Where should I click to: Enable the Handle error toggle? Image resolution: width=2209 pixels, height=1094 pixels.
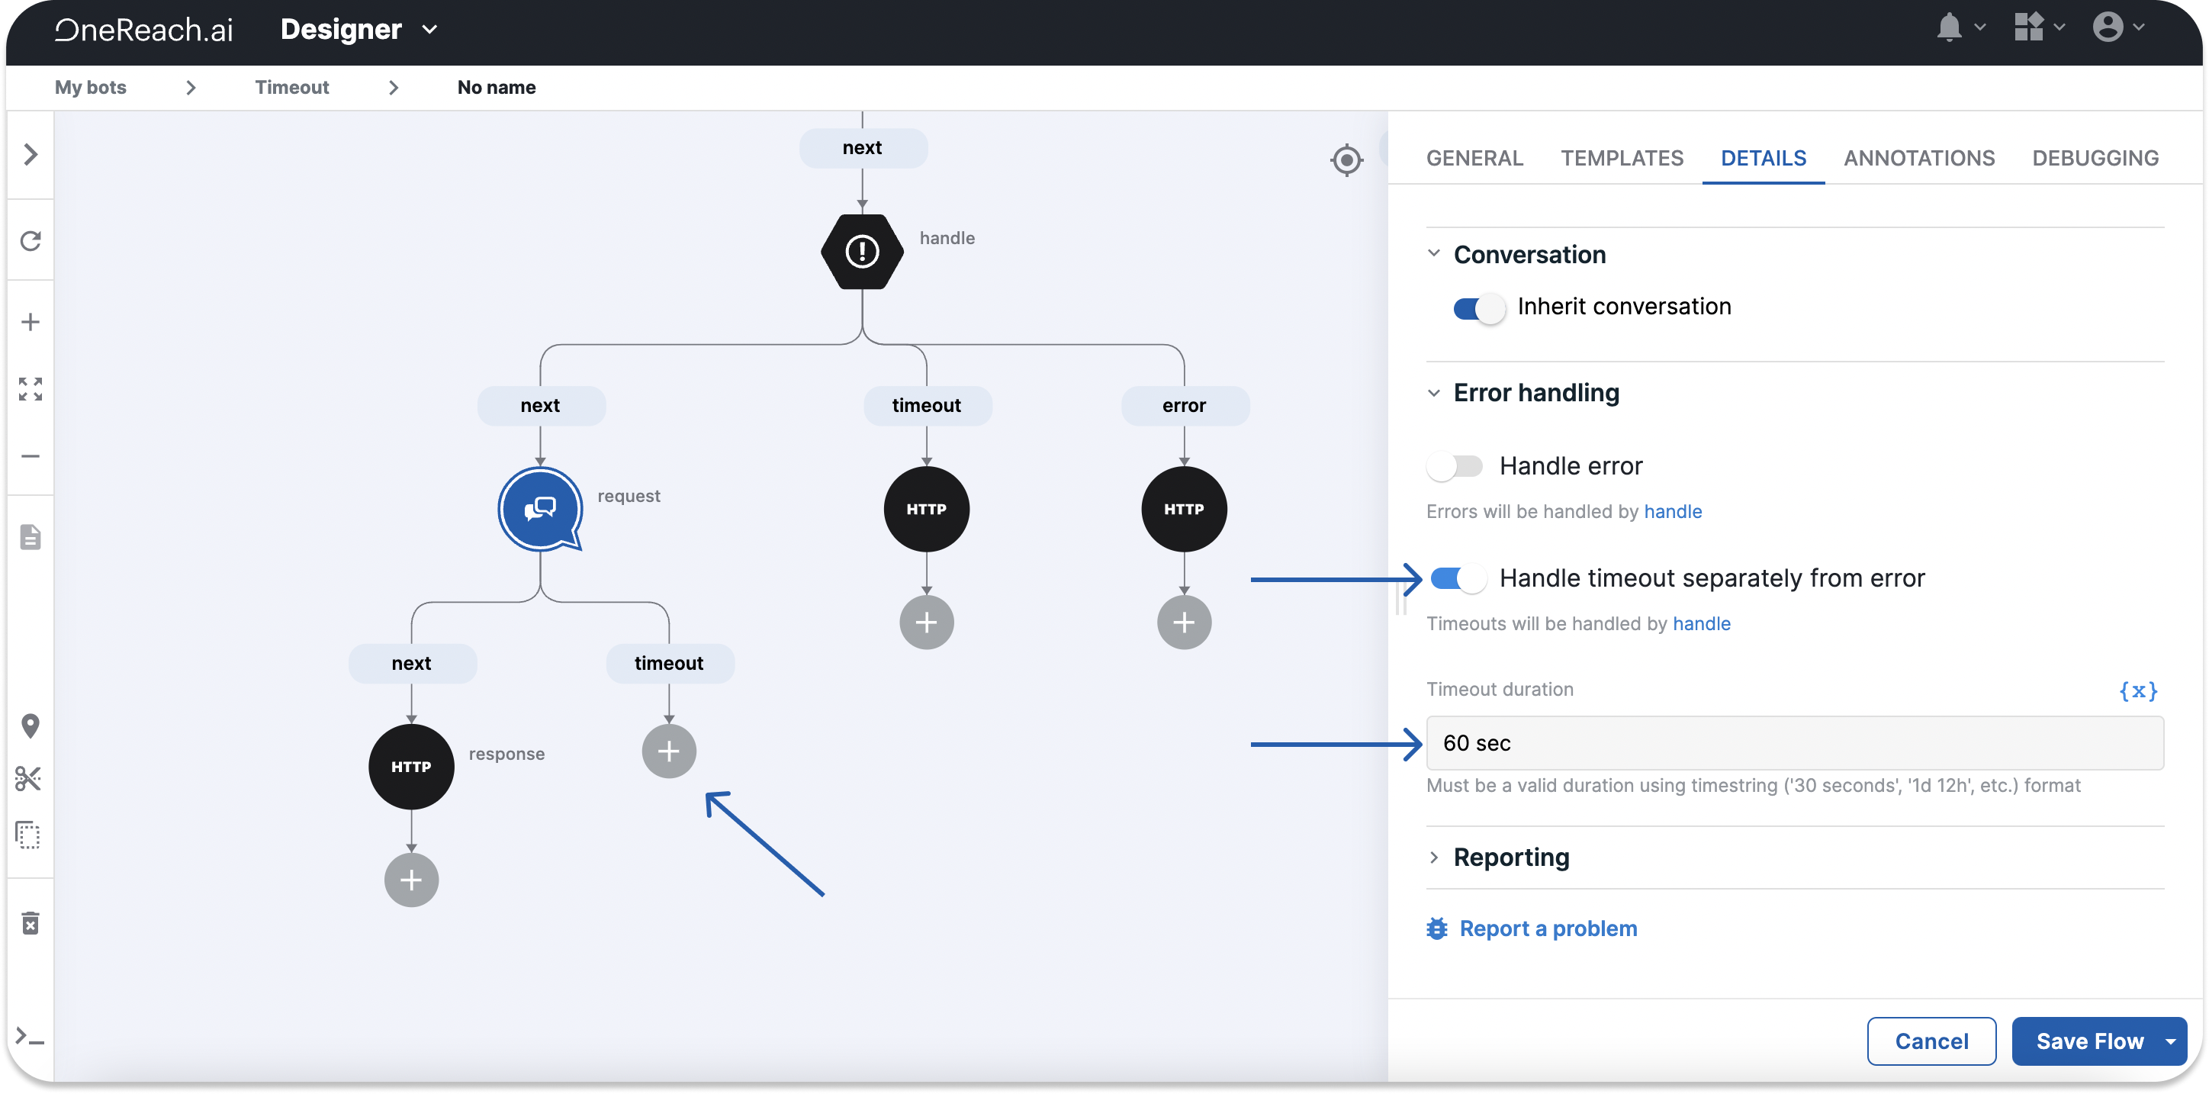pyautogui.click(x=1455, y=466)
